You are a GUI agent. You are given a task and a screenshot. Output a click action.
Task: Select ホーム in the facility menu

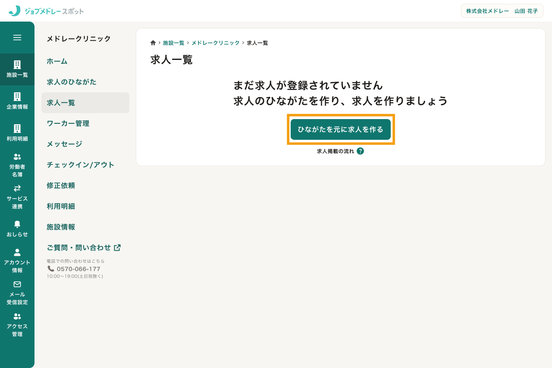click(x=85, y=61)
